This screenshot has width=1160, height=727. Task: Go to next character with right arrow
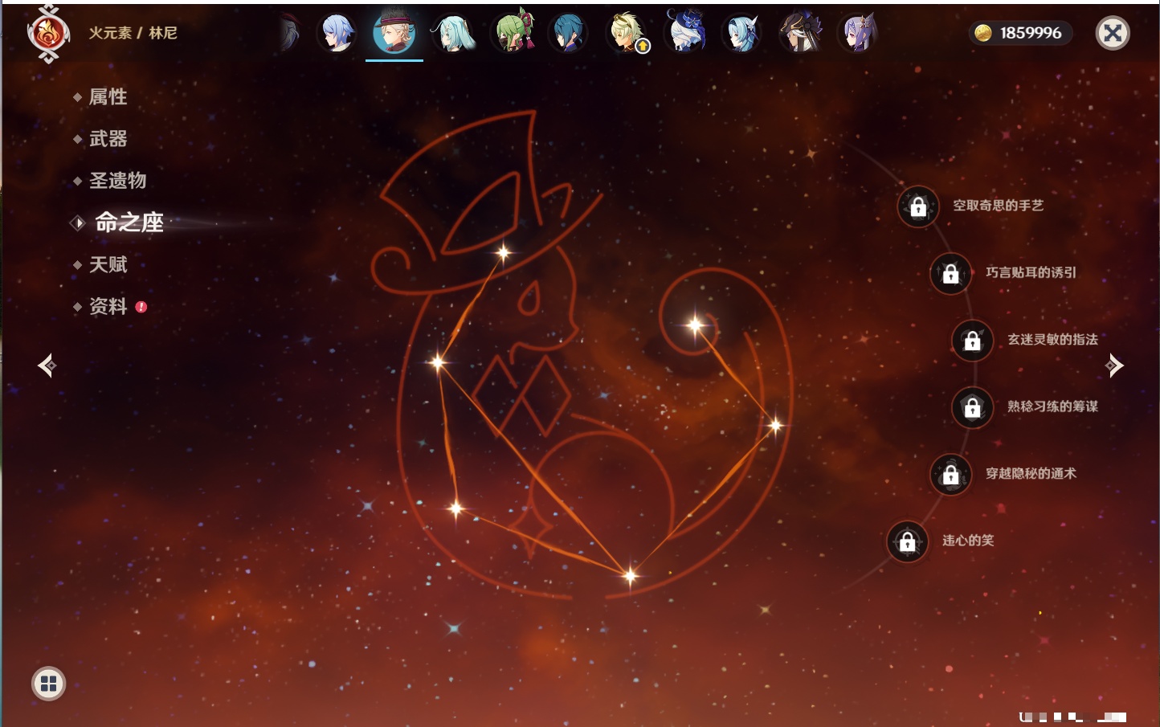1114,366
